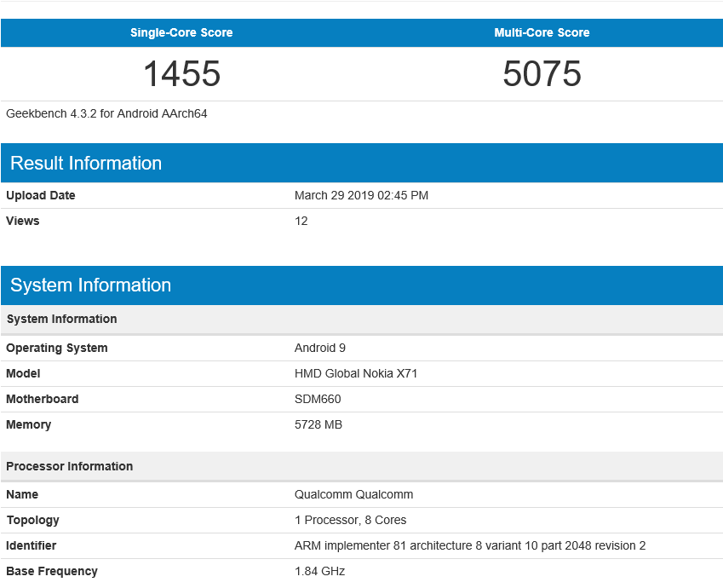Click the views count 12

click(x=301, y=221)
